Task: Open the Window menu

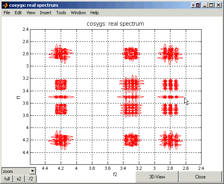Action: point(78,13)
